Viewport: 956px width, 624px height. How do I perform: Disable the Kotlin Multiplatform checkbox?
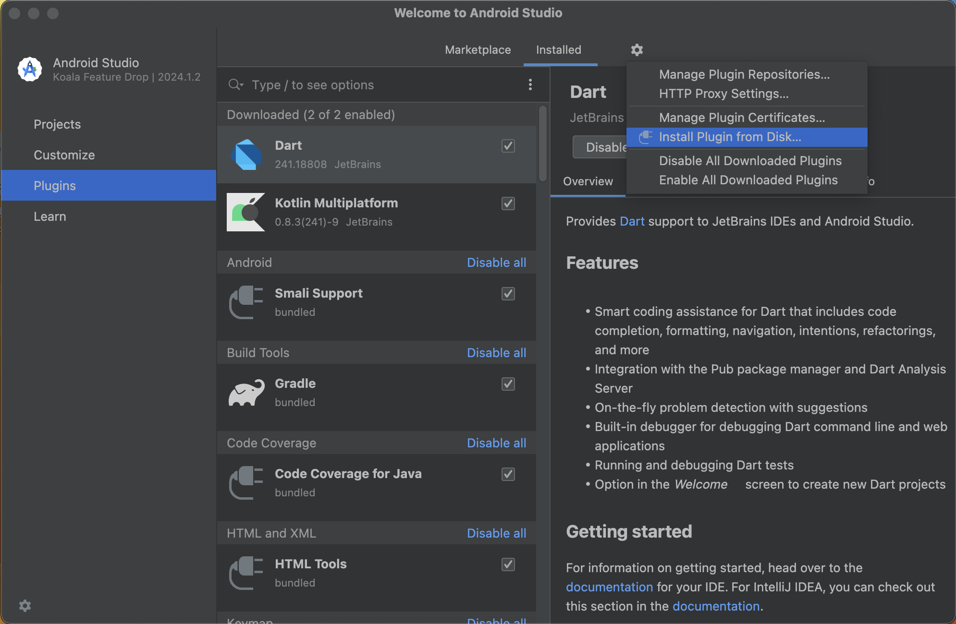click(508, 204)
